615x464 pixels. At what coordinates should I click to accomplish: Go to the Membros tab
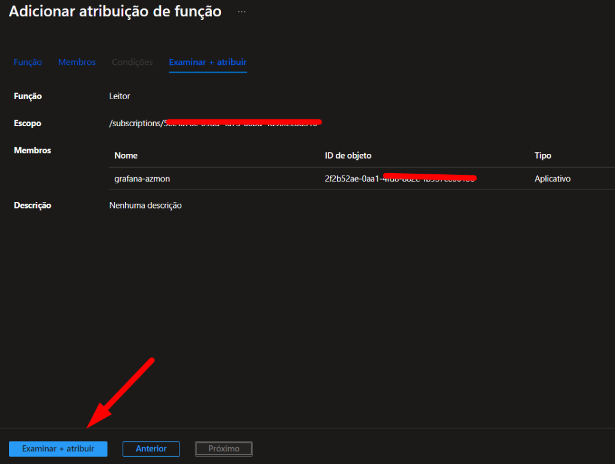coord(77,62)
